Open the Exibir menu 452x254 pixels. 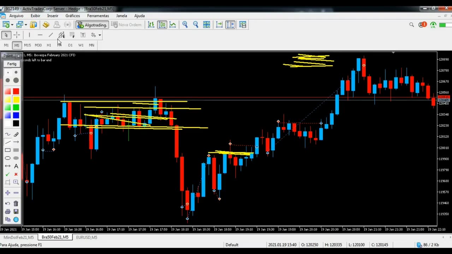35,16
